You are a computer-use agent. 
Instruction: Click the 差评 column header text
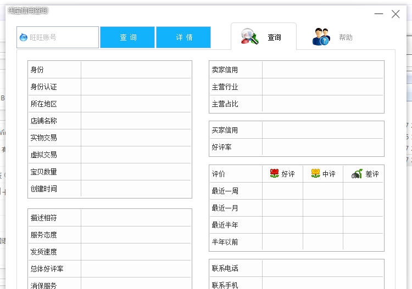(372, 174)
